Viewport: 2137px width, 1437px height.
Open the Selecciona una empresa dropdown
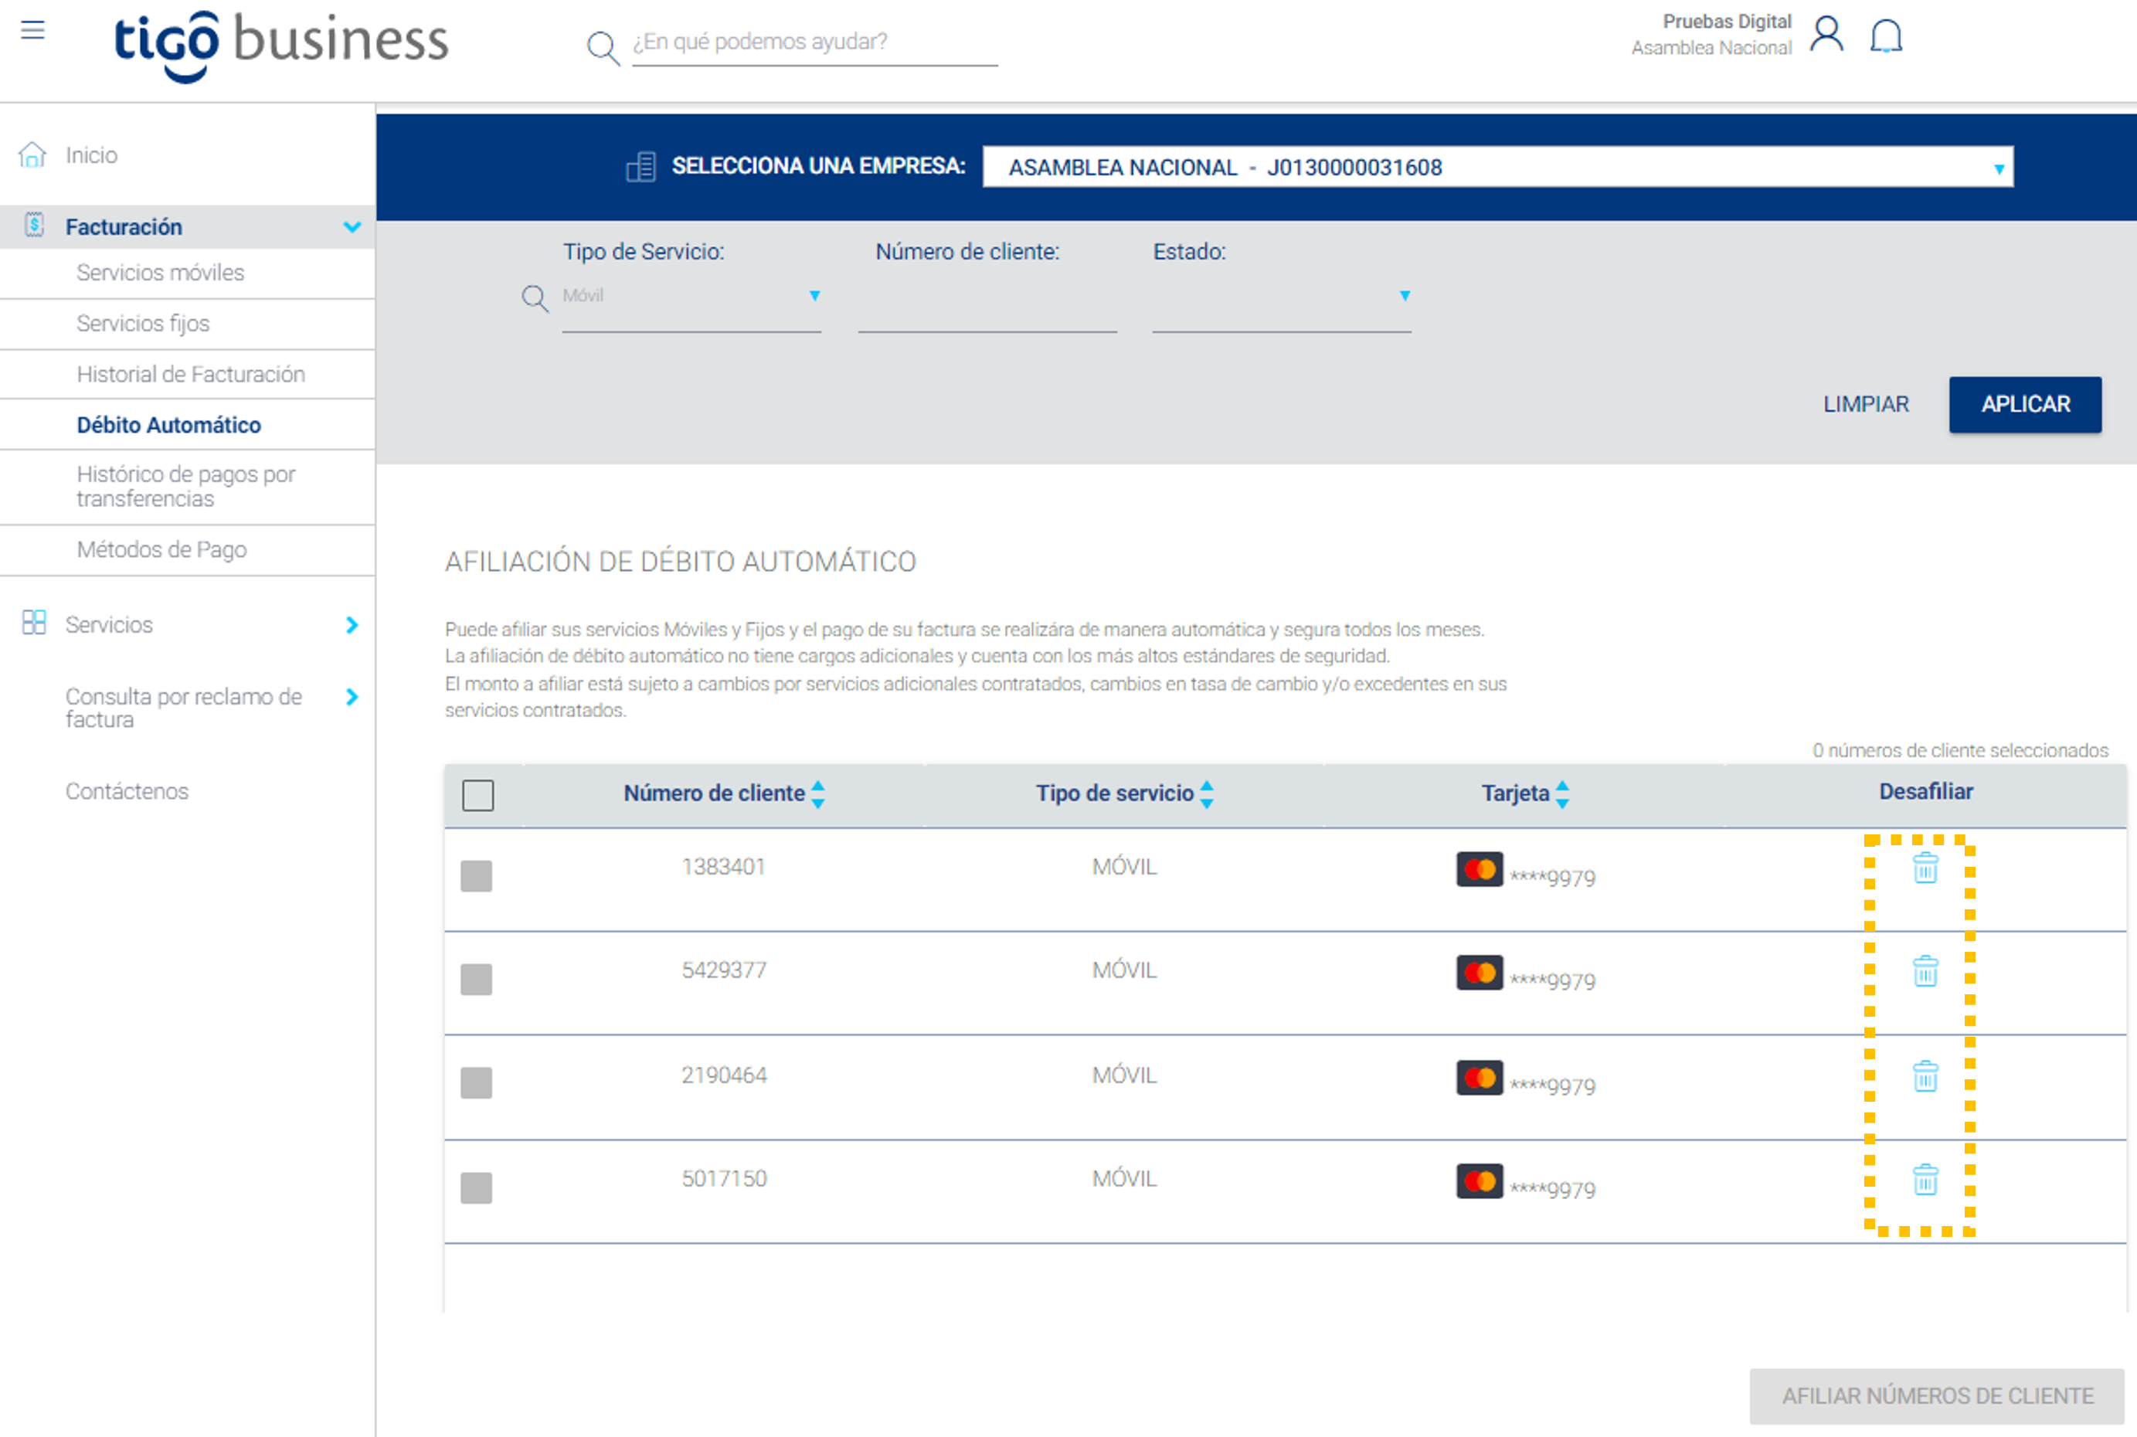(x=1497, y=168)
